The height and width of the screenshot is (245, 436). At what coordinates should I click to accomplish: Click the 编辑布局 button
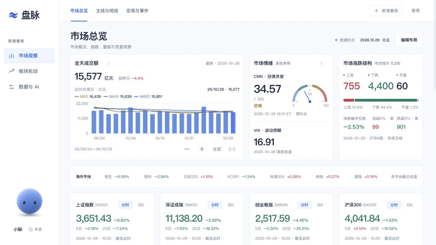pyautogui.click(x=409, y=40)
